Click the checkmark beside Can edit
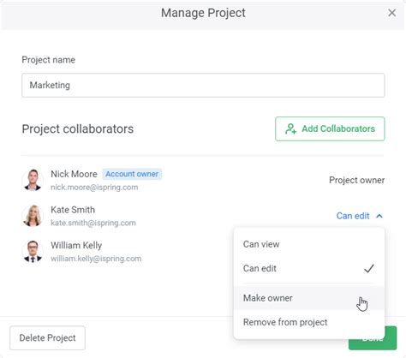This screenshot has height=358, width=406. 369,268
